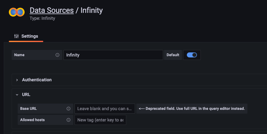Show info tooltip for Name field
Viewport: 267px width, 134px height.
tap(57, 55)
